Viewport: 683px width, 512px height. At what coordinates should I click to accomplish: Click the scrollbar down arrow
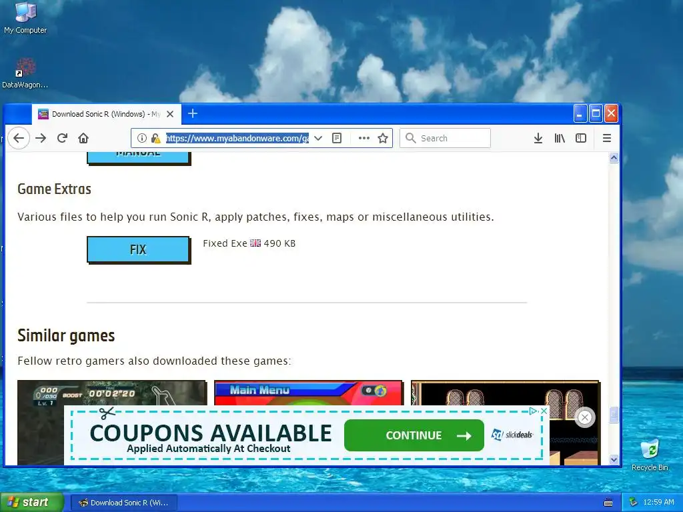614,459
